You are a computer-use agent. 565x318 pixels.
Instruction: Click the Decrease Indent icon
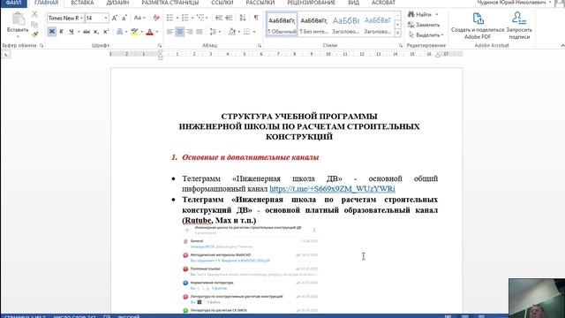click(x=219, y=18)
